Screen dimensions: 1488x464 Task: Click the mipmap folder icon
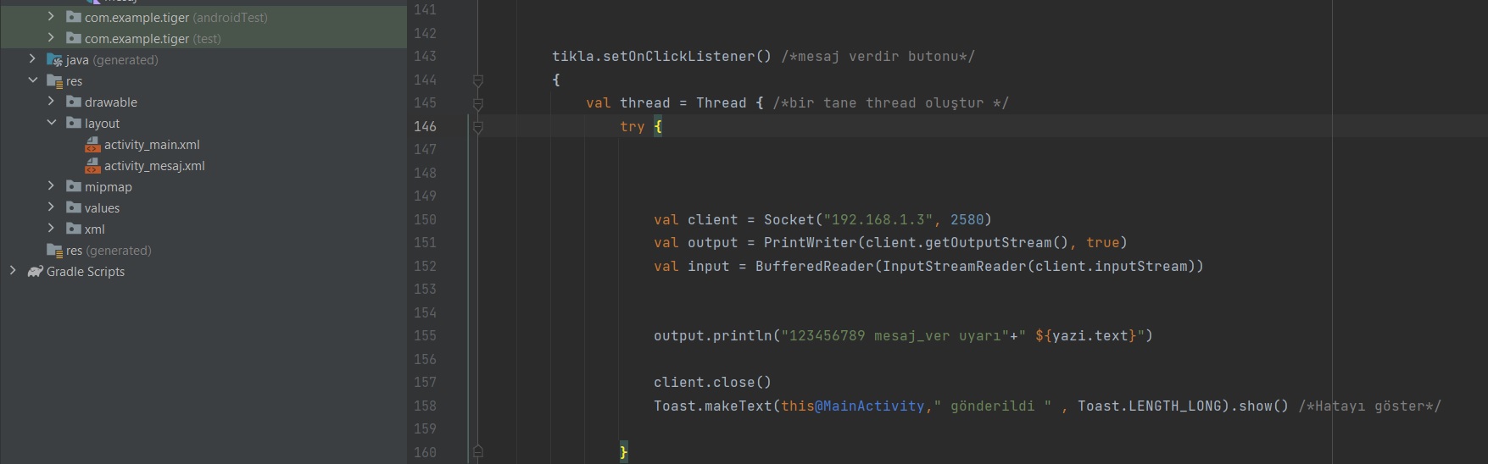[74, 186]
